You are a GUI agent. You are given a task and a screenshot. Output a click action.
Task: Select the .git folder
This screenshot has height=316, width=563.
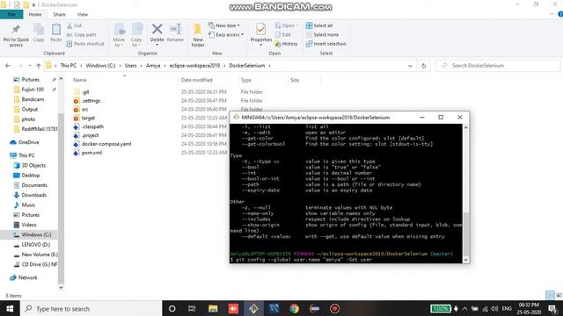coord(85,92)
